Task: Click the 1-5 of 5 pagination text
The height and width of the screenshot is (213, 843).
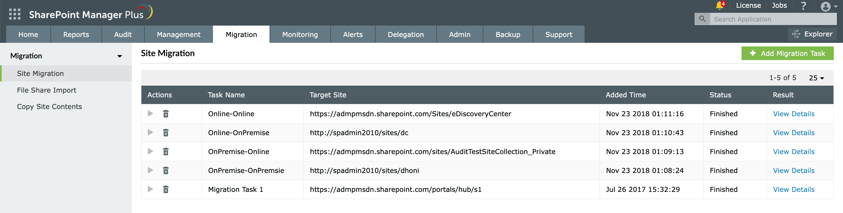Action: (783, 78)
